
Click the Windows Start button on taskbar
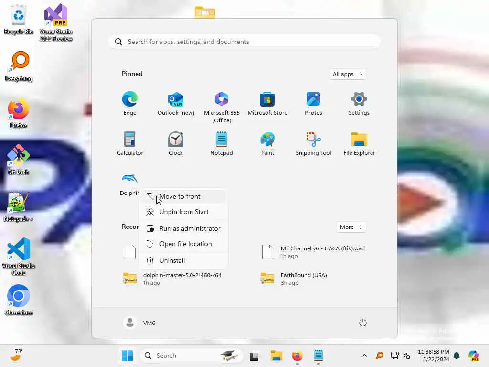pos(127,356)
